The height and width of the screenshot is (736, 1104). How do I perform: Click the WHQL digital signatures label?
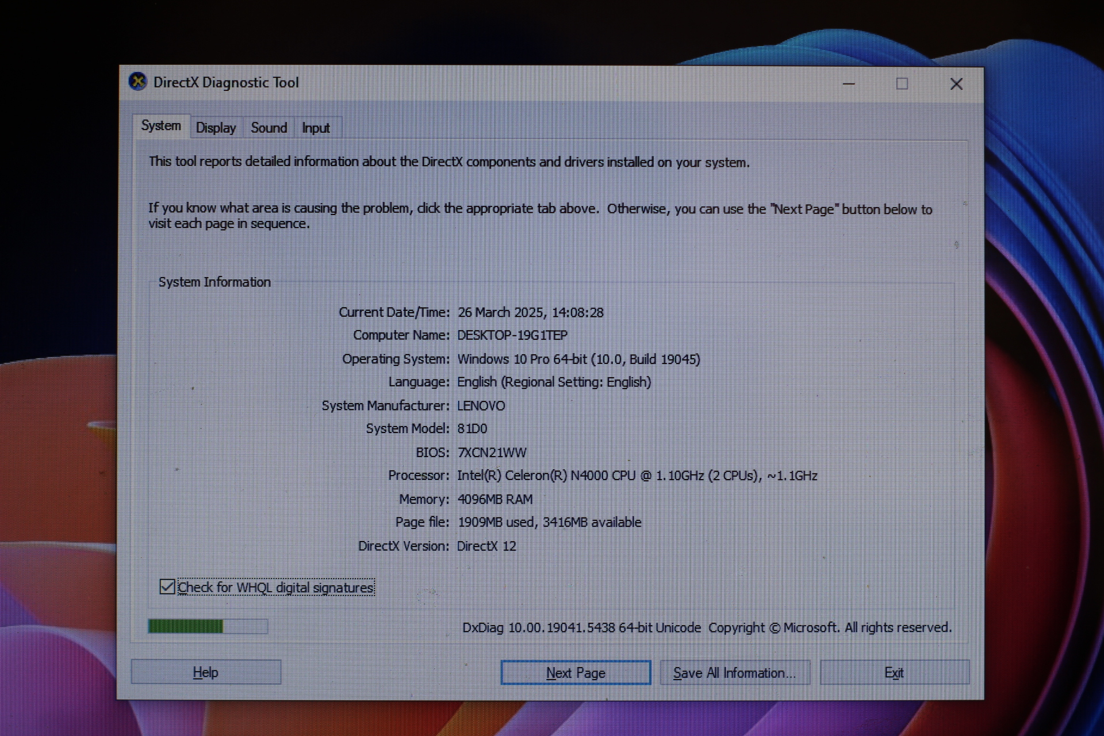pyautogui.click(x=275, y=588)
